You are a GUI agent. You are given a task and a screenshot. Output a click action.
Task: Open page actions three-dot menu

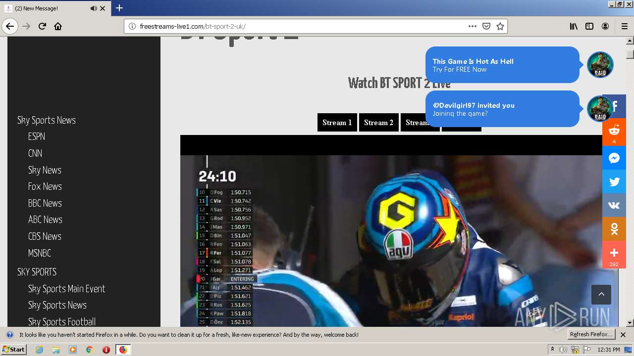(472, 26)
